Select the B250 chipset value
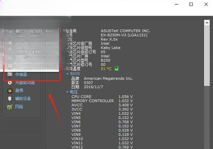213x149 pixels. point(105,60)
